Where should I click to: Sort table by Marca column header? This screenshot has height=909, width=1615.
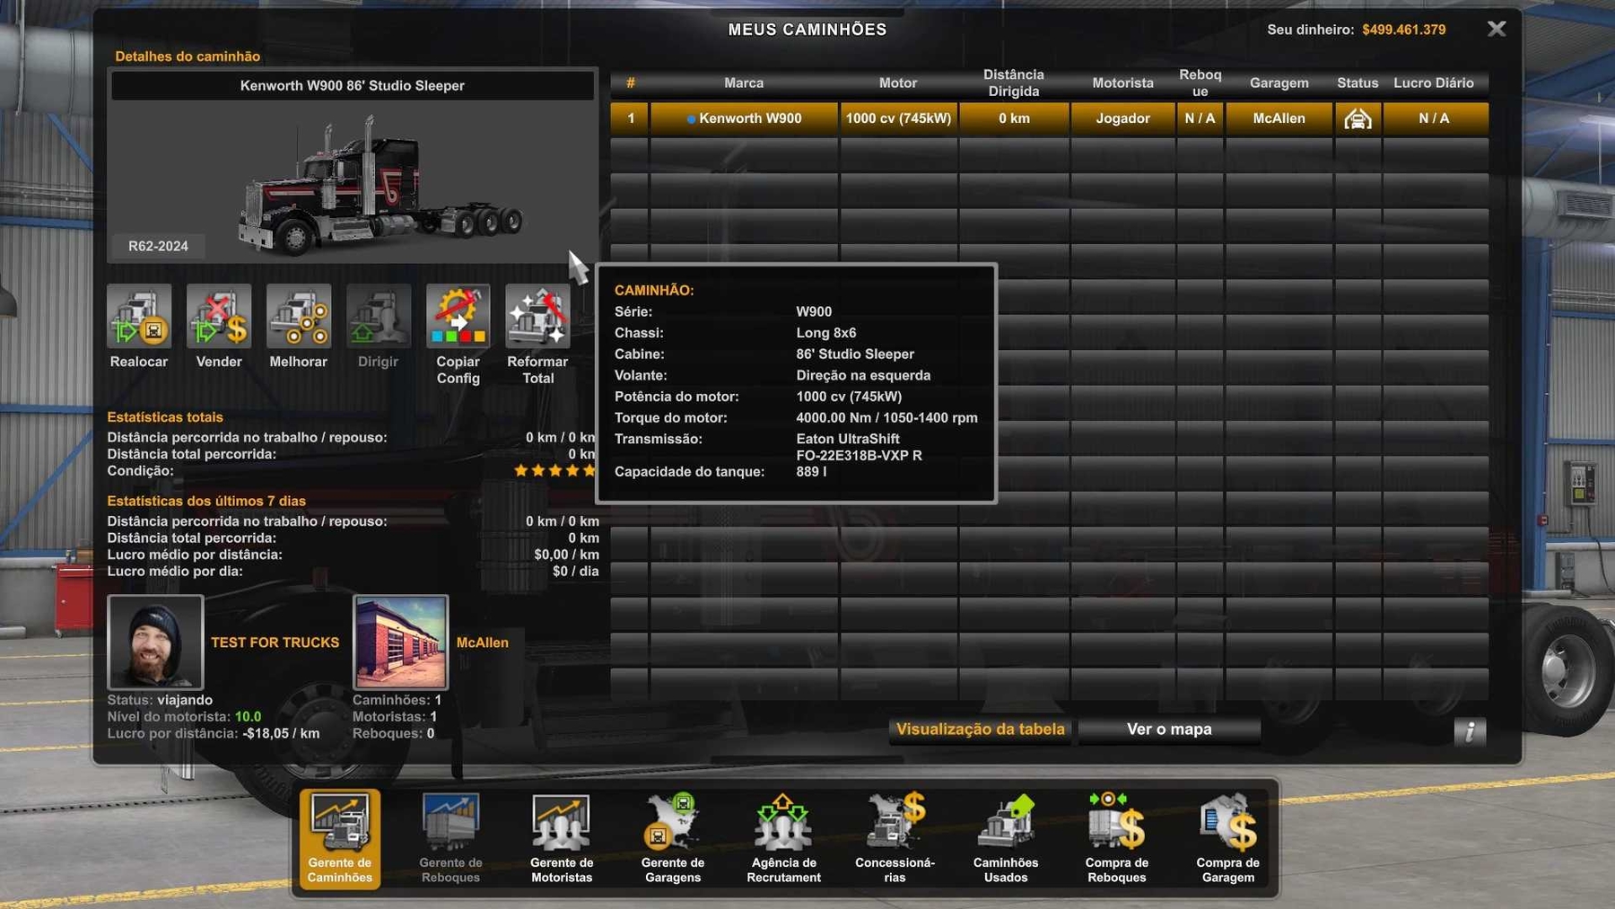[744, 83]
